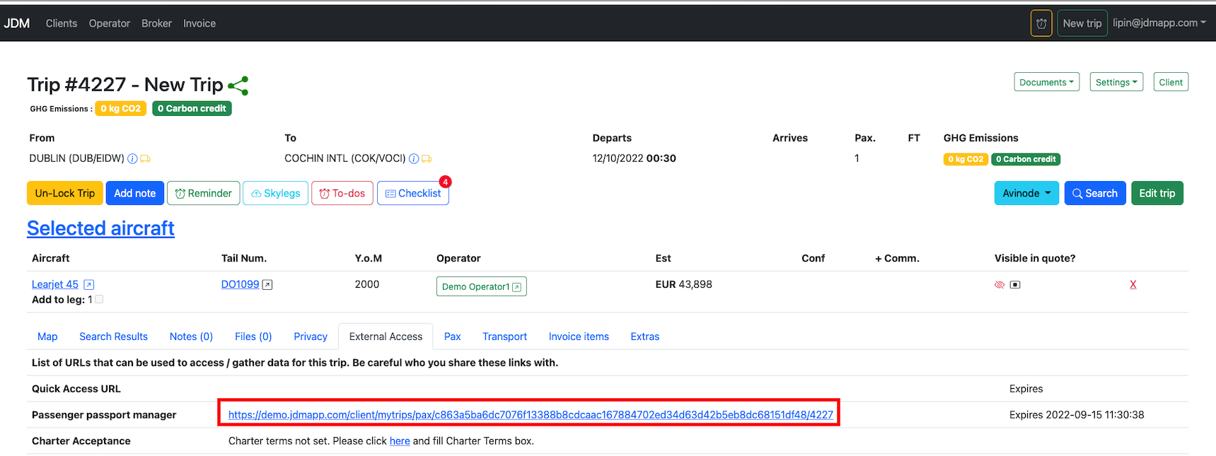
Task: Switch to the Pax tab
Action: [452, 337]
